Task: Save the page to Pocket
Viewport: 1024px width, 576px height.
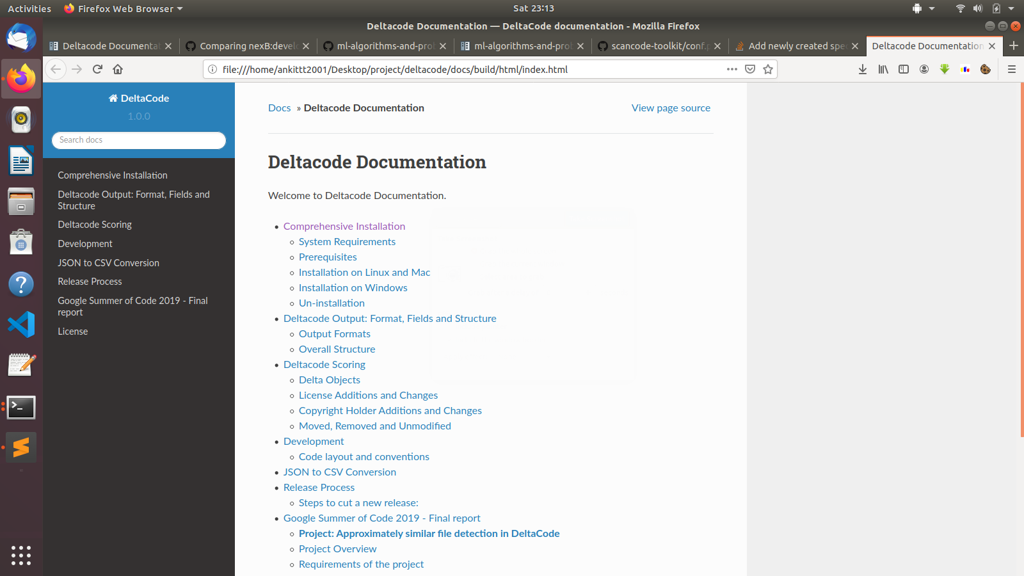Action: tap(750, 69)
